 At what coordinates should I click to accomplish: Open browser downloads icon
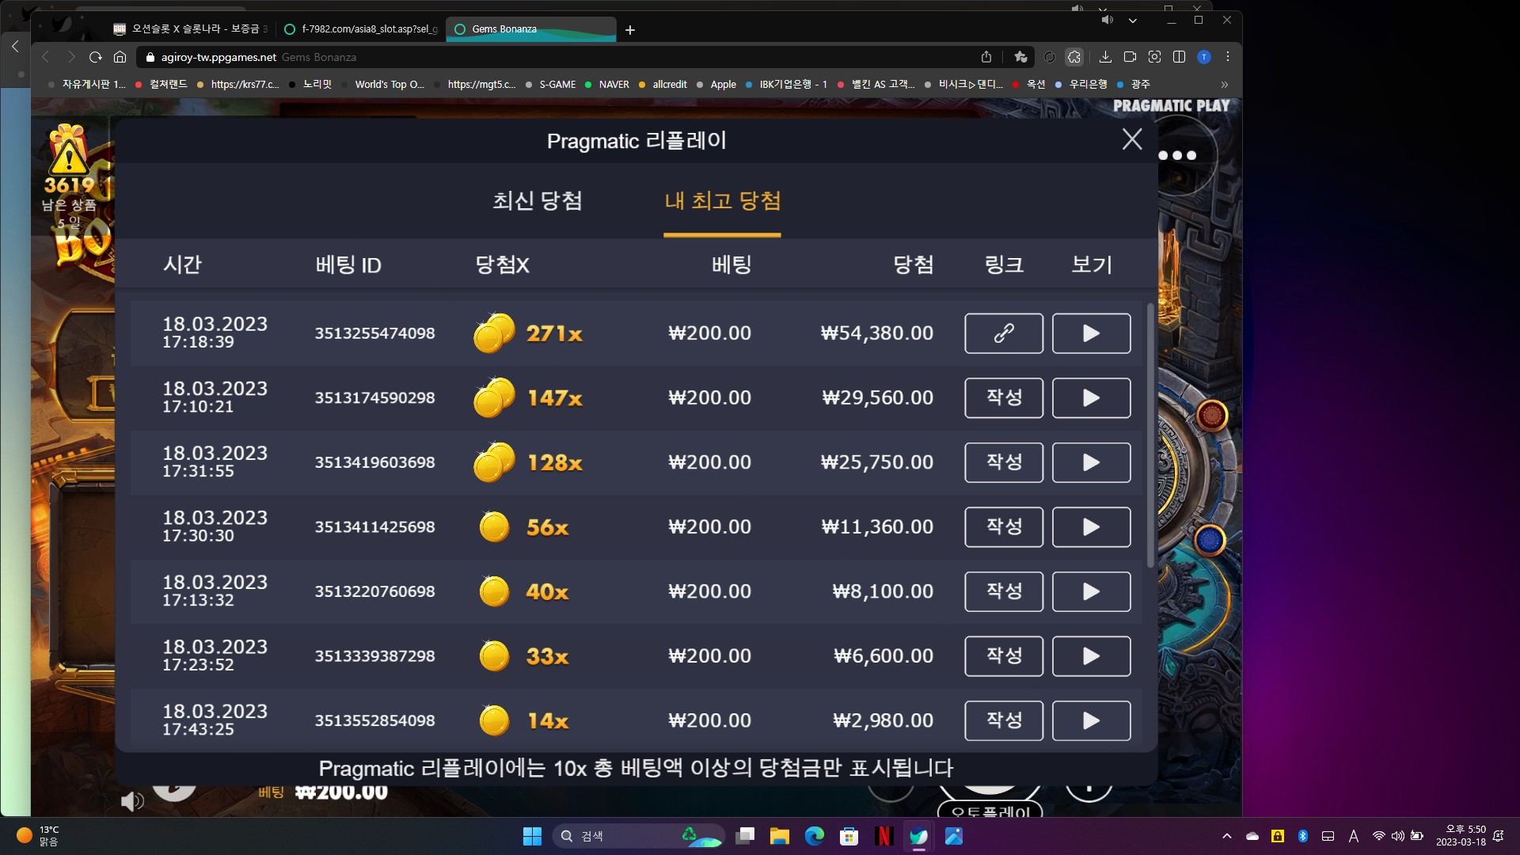pyautogui.click(x=1106, y=57)
